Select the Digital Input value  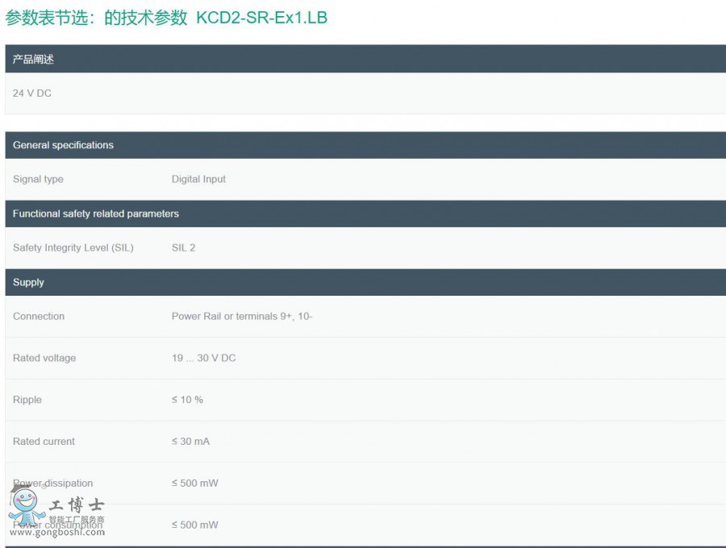pos(198,179)
